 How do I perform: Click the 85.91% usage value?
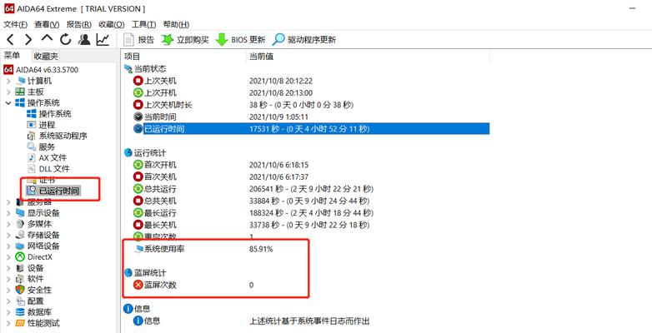(261, 249)
